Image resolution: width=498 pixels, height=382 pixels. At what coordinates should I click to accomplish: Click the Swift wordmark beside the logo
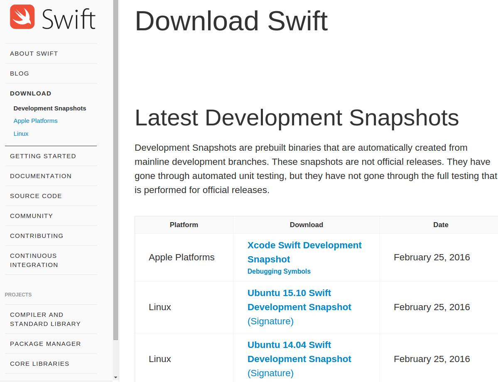click(69, 19)
